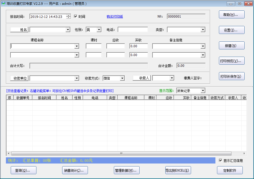
Task: Click second row 实收 field
Action: click(139, 55)
